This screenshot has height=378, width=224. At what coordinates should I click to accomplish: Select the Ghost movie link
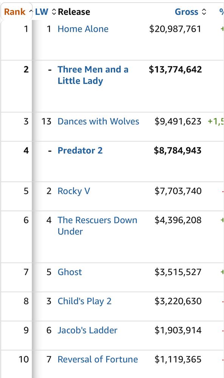click(70, 272)
